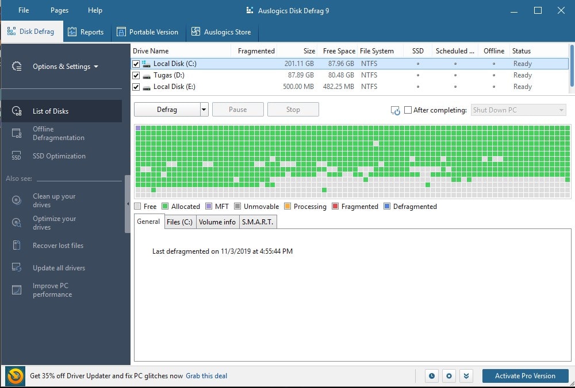Click the clock scheduler icon in bottom bar
This screenshot has width=575, height=388.
point(432,376)
